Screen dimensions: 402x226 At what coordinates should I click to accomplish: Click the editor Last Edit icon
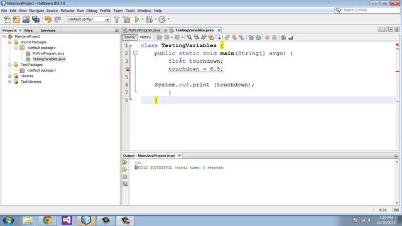click(x=160, y=38)
